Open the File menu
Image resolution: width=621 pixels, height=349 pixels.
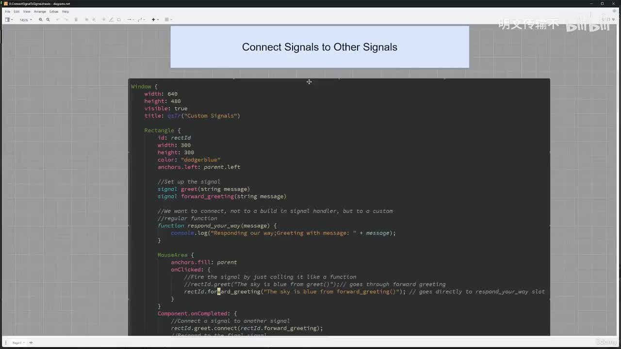click(7, 11)
